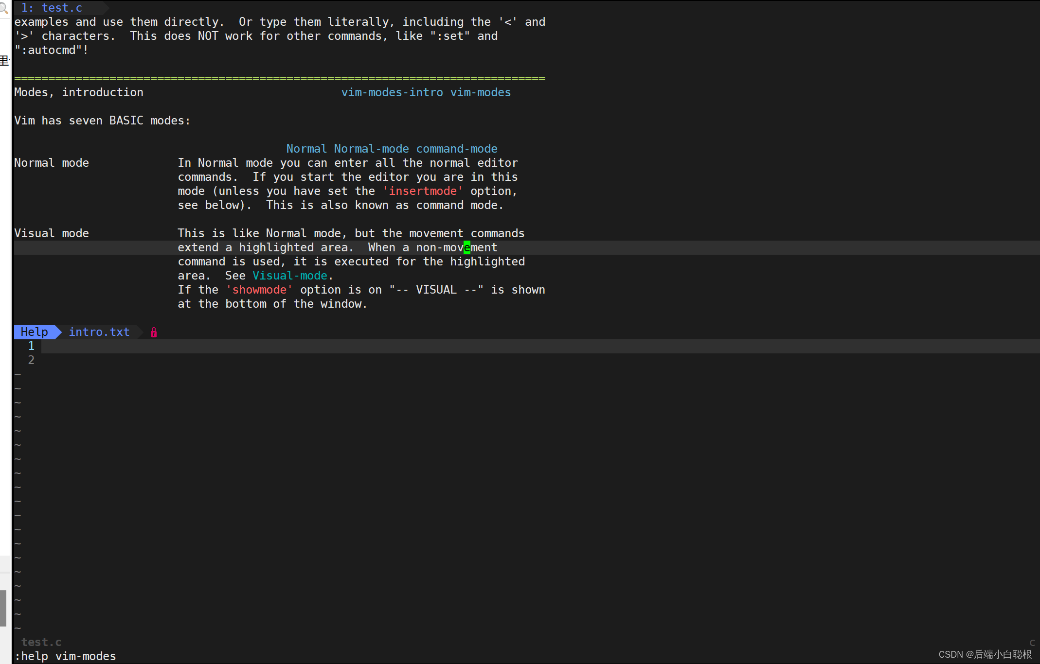
Task: Click line number 2 in test.c
Action: point(31,360)
